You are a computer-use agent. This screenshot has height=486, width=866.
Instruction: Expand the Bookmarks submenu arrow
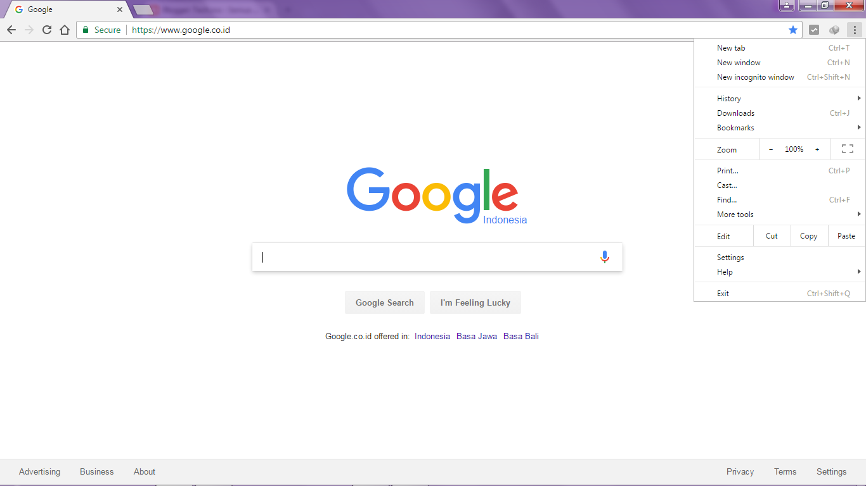coord(860,127)
